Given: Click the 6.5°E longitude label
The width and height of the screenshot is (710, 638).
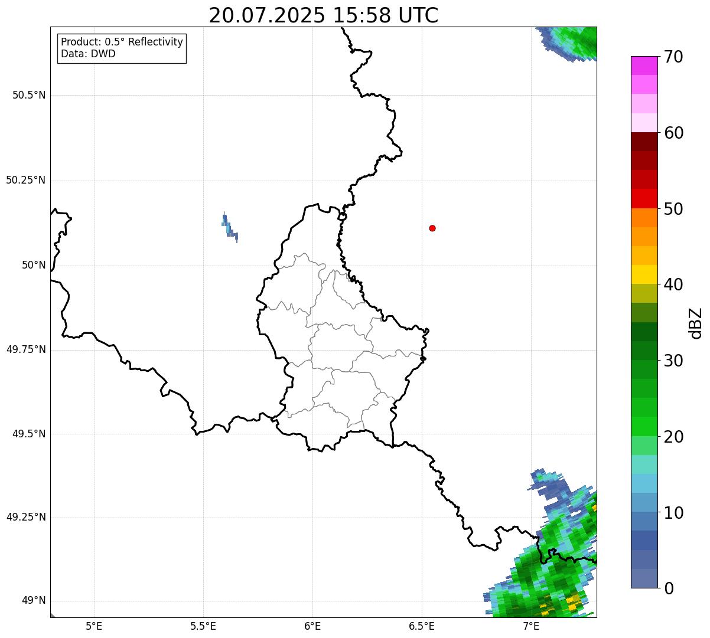Looking at the screenshot, I should tap(422, 626).
